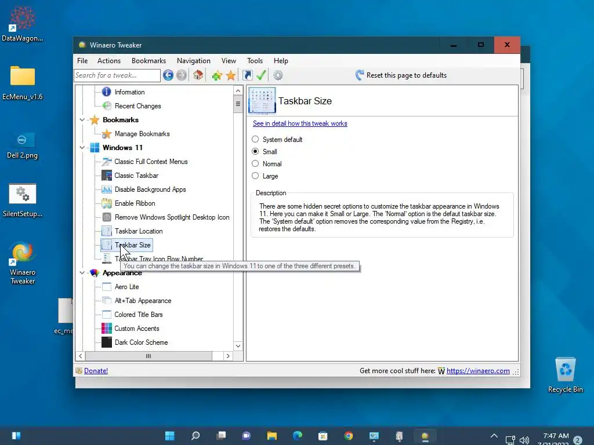
Task: Click horizontal scrollbar left arrow
Action: click(x=80, y=356)
